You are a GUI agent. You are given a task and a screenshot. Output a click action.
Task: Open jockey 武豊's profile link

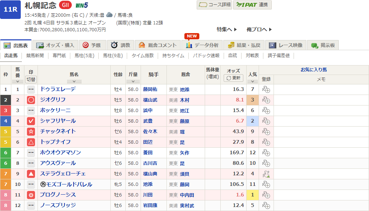point(148,121)
